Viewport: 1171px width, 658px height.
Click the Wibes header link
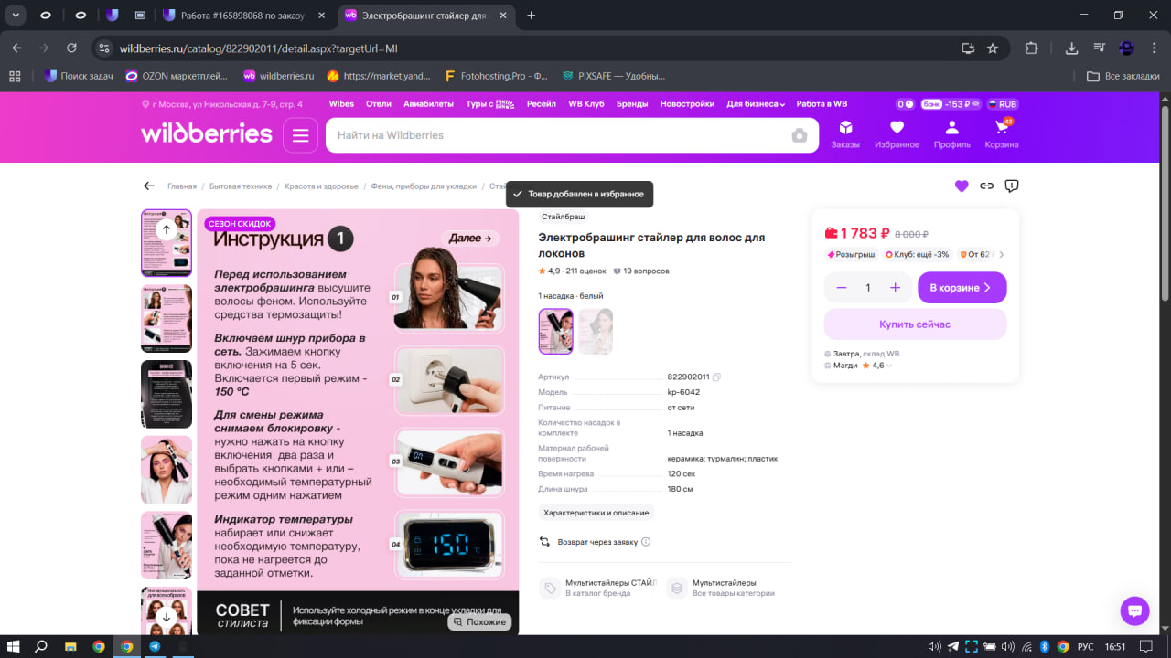(341, 104)
